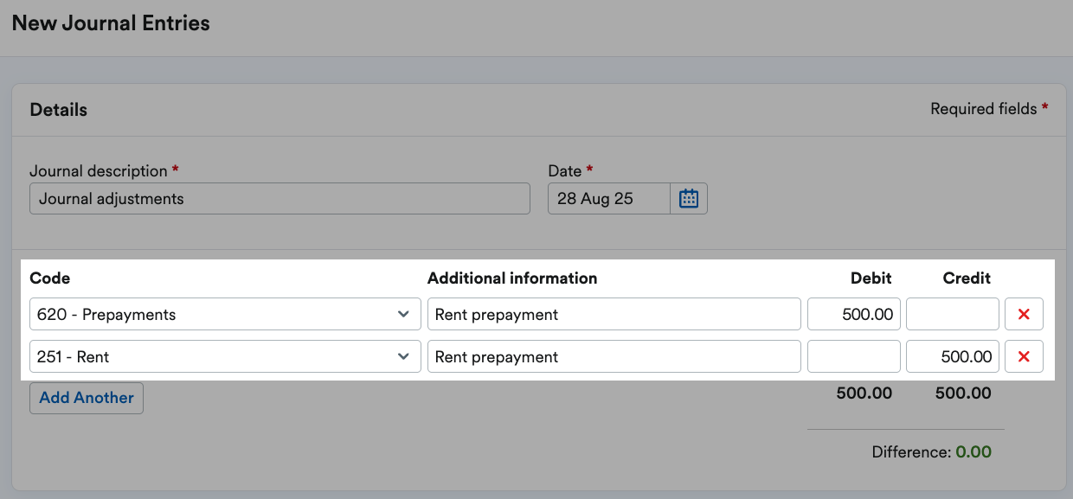This screenshot has height=499, width=1073.
Task: Click the Details section heading
Action: 59,111
